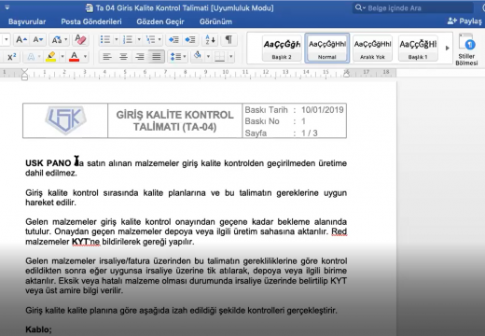Viewport: 485px width, 336px height.
Task: Click 'Kablo;' heading text
Action: (x=38, y=329)
